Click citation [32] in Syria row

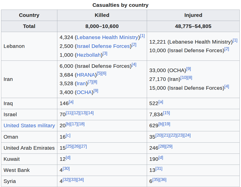pyautogui.click(x=66, y=180)
